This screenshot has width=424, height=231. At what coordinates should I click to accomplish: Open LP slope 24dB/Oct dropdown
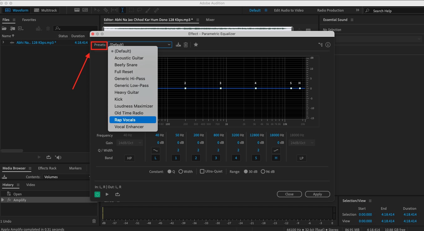pos(302,143)
